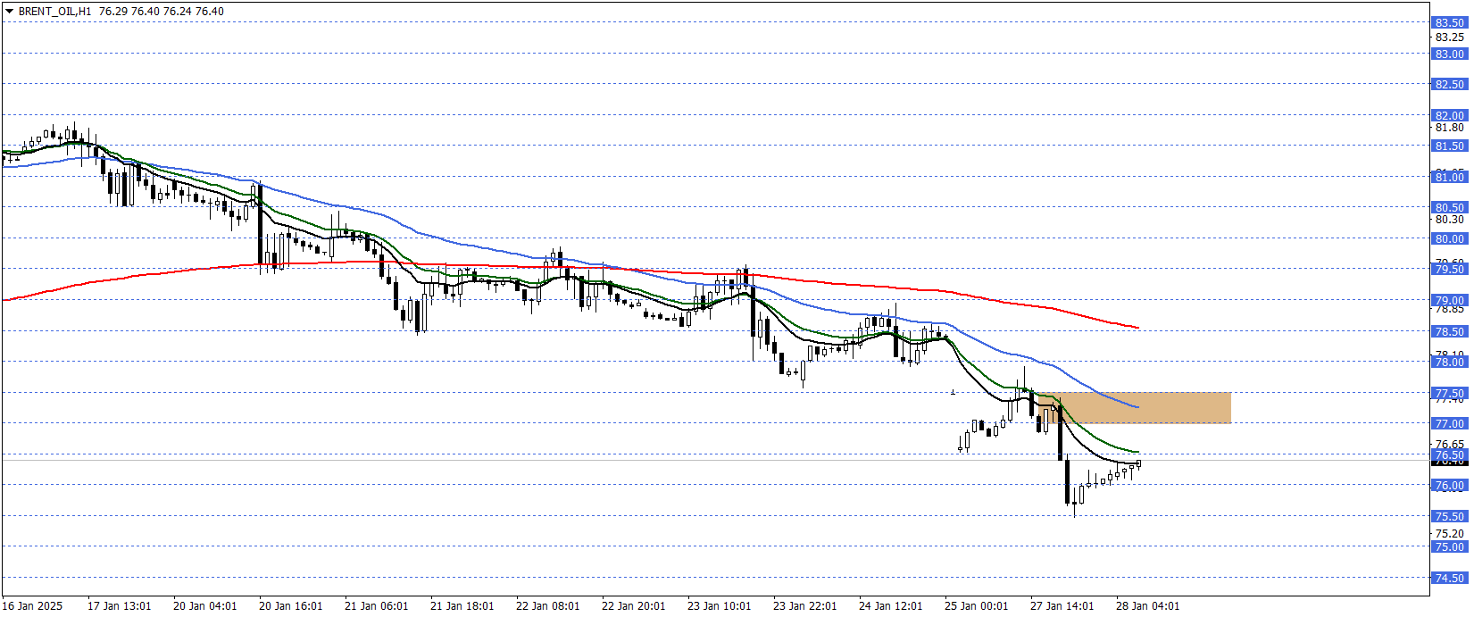Click the 83.50 price level label
Viewport: 1474px width, 617px height.
(1449, 22)
